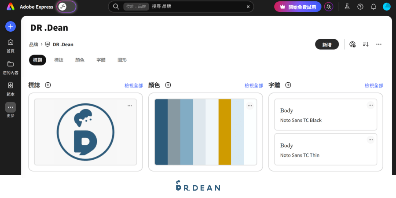Clear the search with the X icon

point(248,7)
